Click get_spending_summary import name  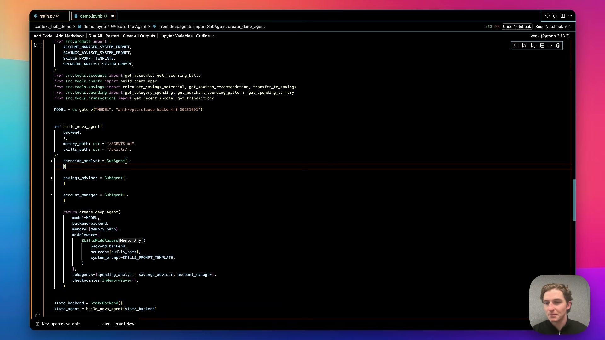[x=271, y=93]
